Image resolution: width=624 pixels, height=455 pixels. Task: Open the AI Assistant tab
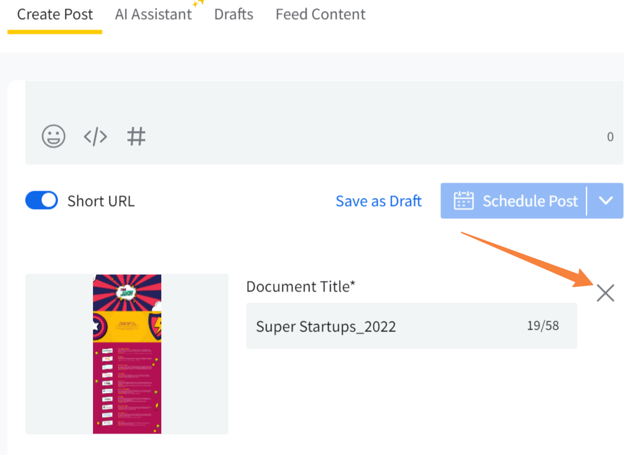[x=153, y=14]
